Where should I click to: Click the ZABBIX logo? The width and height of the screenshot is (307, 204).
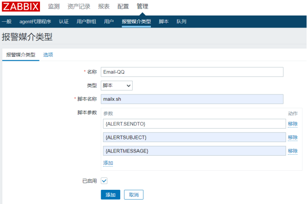(x=21, y=7)
